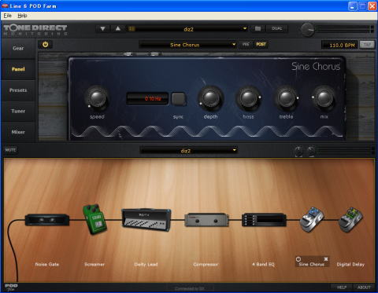Toggle the Sine Chorus power button
The image size is (378, 293).
point(45,45)
